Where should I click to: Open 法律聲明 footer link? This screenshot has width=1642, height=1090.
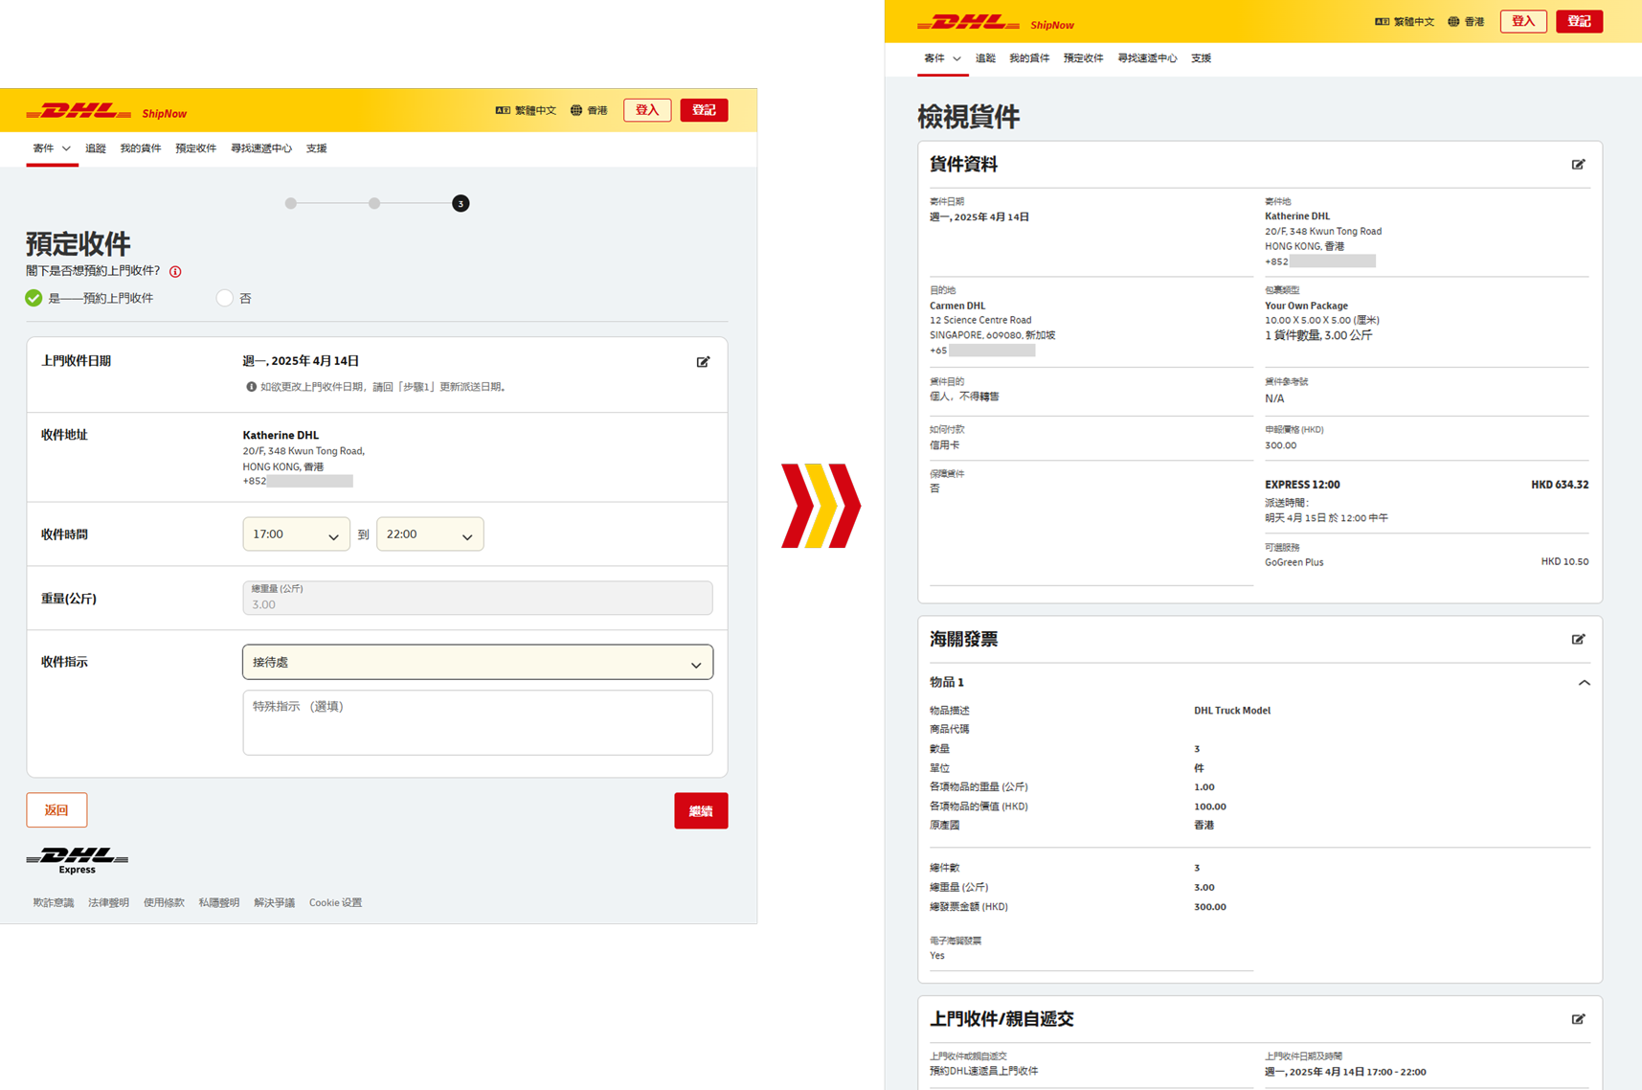108,903
